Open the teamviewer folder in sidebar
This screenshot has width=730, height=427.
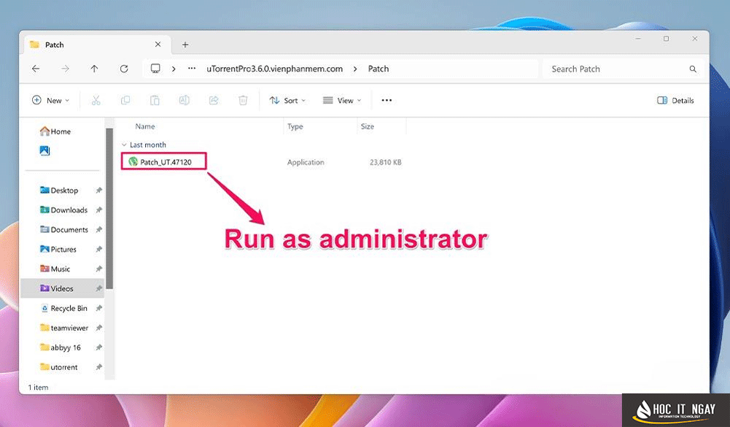point(64,328)
